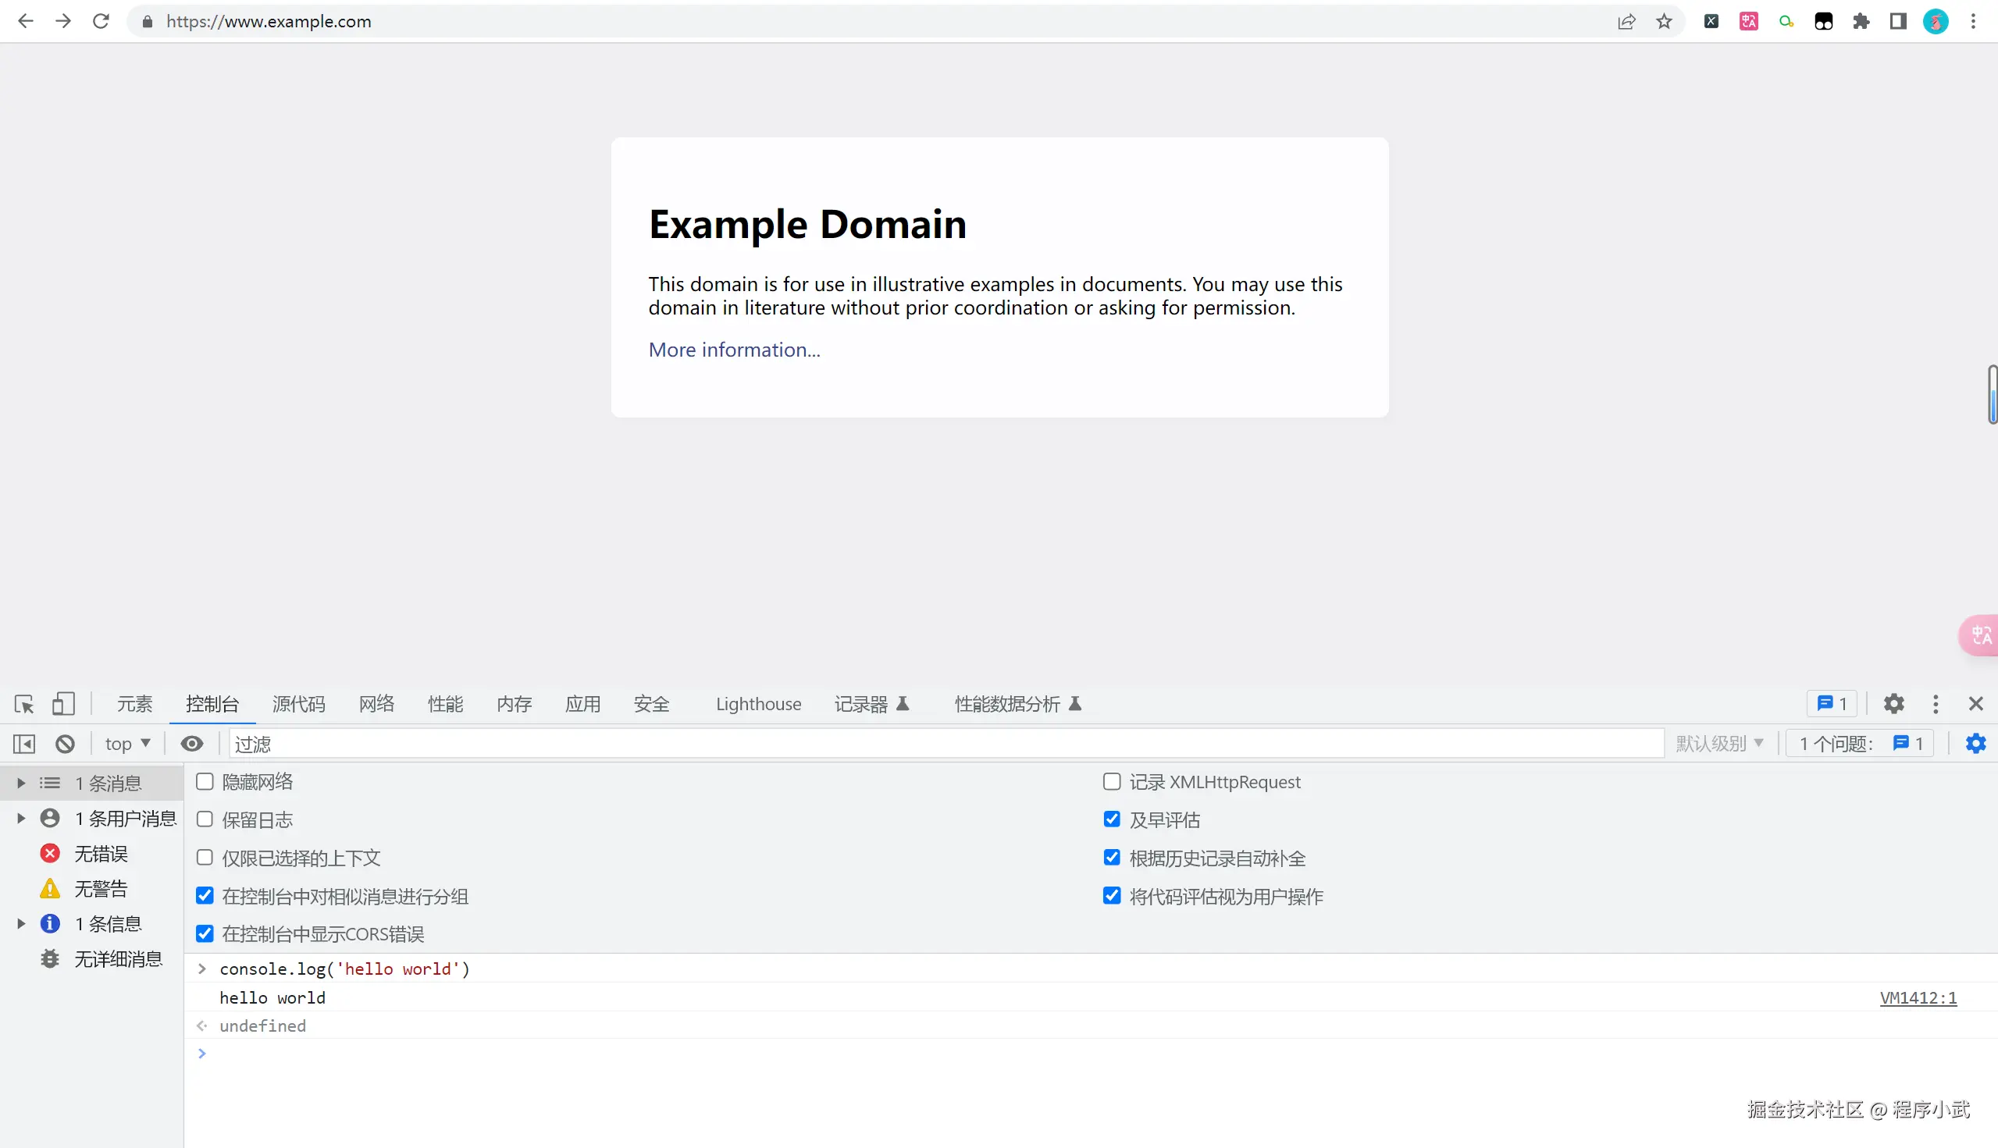
Task: Enable the 保留日志 checkbox
Action: point(205,820)
